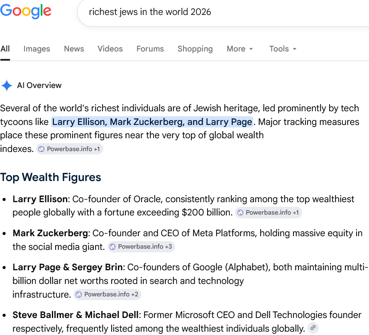Viewport: 369px width, 335px height.
Task: Focus the search box containing richest jews query
Action: tap(223, 12)
